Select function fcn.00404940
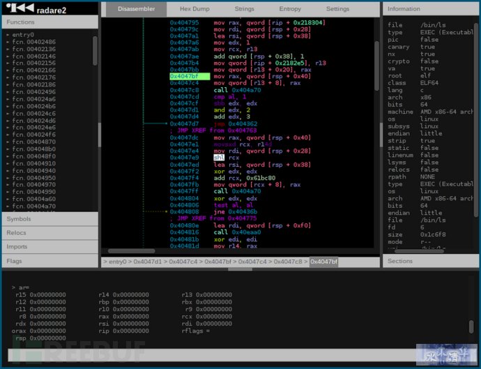Viewport: 481px width, 369px height. pos(33,171)
